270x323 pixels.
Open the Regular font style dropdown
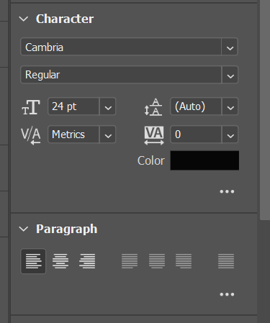tap(230, 75)
